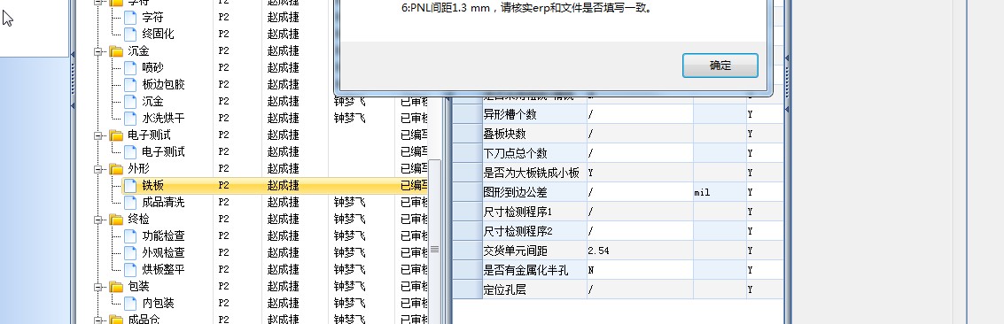
Task: Click the 外观检查 document icon
Action: click(x=130, y=252)
